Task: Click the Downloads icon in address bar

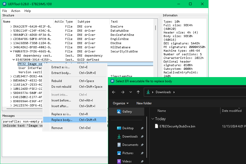Action: tap(148, 92)
